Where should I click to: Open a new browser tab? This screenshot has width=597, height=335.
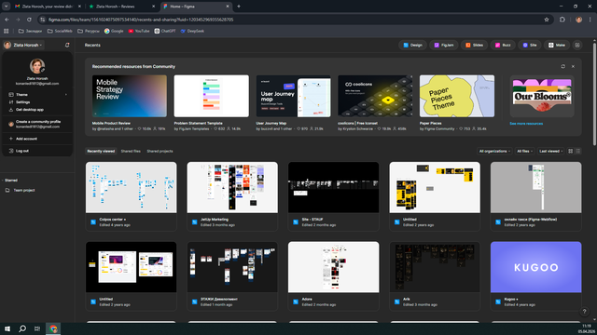[x=239, y=7]
